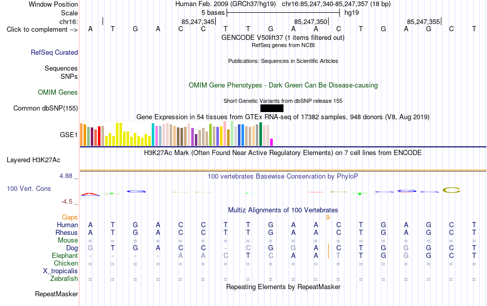The width and height of the screenshot is (487, 306).
Task: Click the X_tropicalis species label
Action: pos(60,271)
